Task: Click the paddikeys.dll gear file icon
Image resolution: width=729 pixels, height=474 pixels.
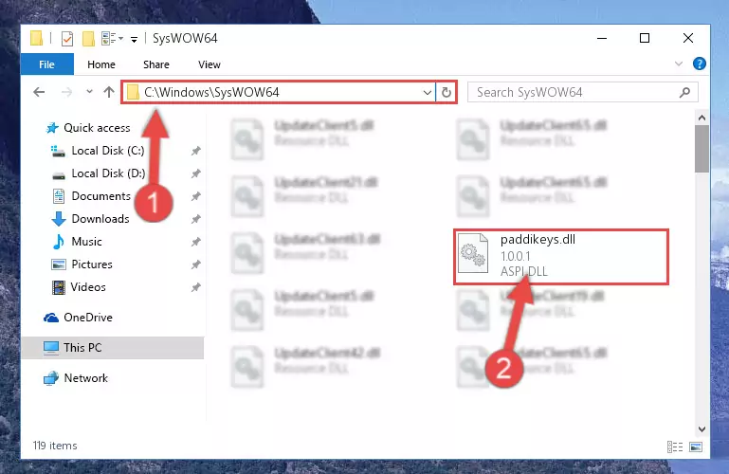Action: [473, 253]
